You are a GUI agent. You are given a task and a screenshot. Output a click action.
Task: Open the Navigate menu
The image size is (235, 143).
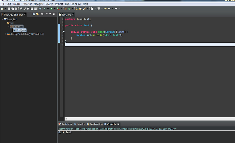tap(39, 4)
